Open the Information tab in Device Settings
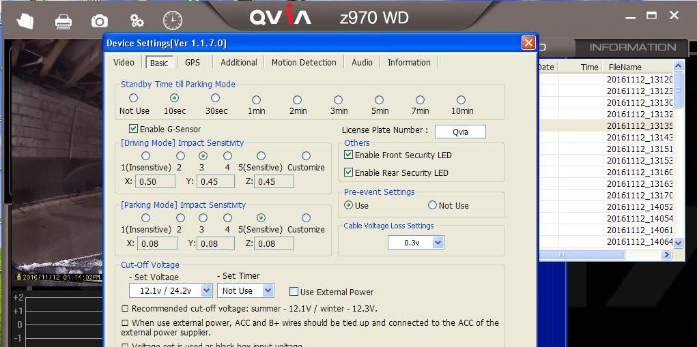This screenshot has width=697, height=347. point(409,63)
